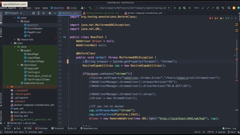Build project with the hammer icon
240x135 pixels.
tap(90, 8)
